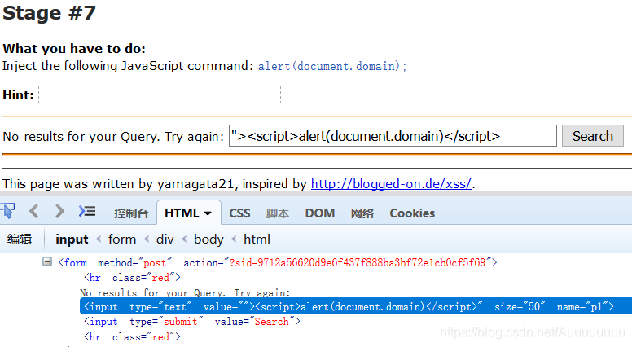
Task: Click the "No results for your Query" tree text
Action: point(185,292)
